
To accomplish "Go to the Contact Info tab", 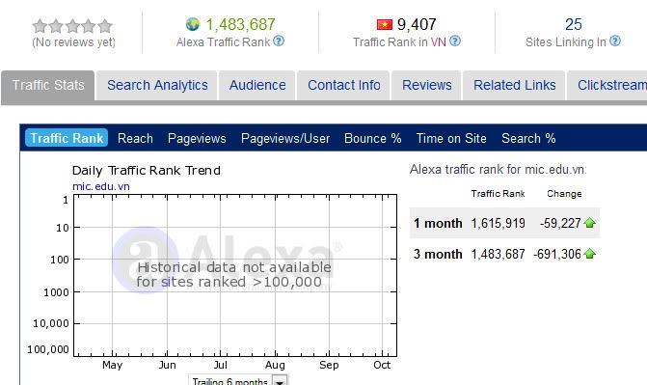I will click(x=343, y=85).
